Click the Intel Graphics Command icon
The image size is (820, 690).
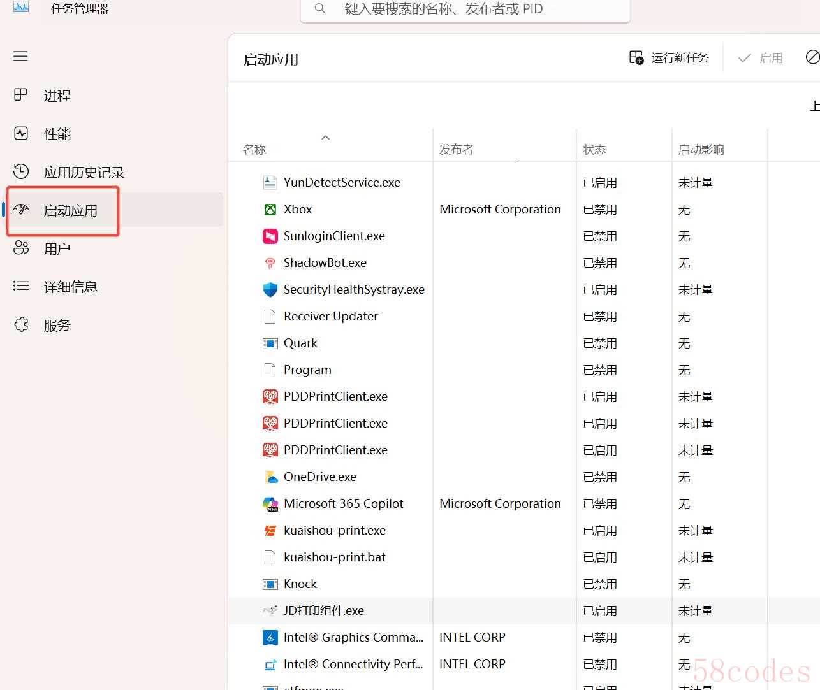point(270,637)
